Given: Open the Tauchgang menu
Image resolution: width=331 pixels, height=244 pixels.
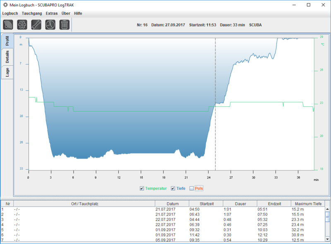Looking at the screenshot, I should pos(31,13).
